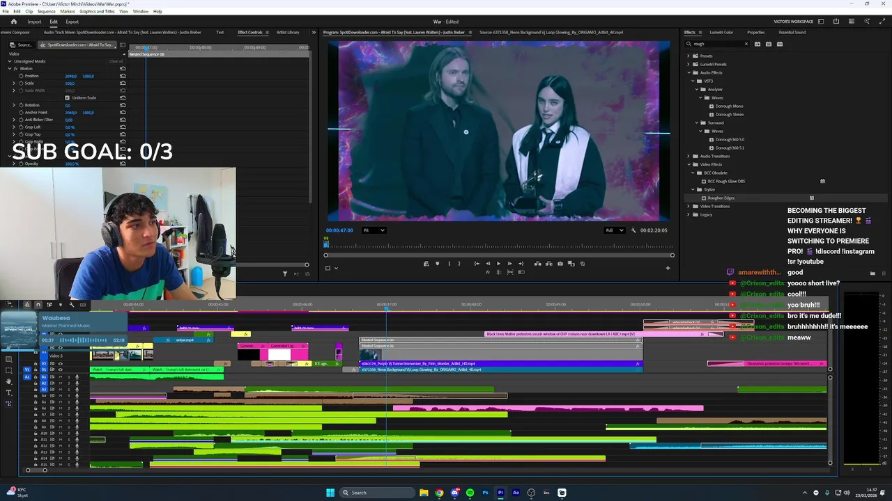
Task: Open After Effects from the Windows taskbar
Action: 516,493
